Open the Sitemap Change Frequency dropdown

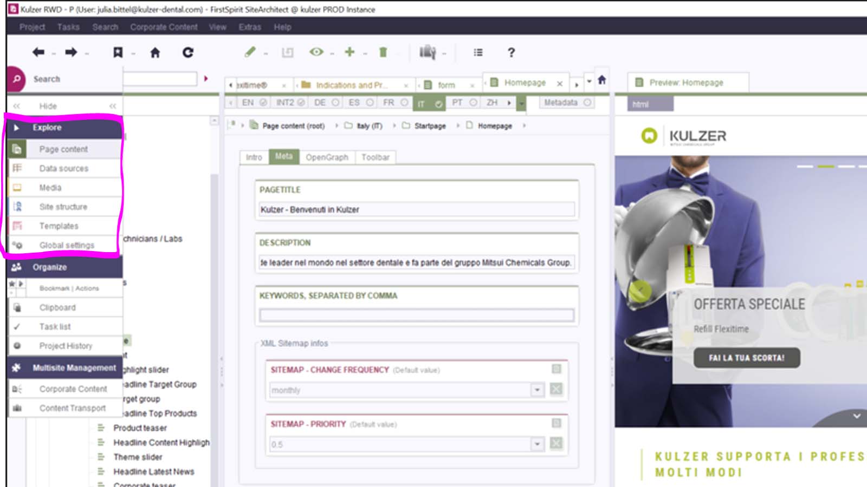pos(537,390)
